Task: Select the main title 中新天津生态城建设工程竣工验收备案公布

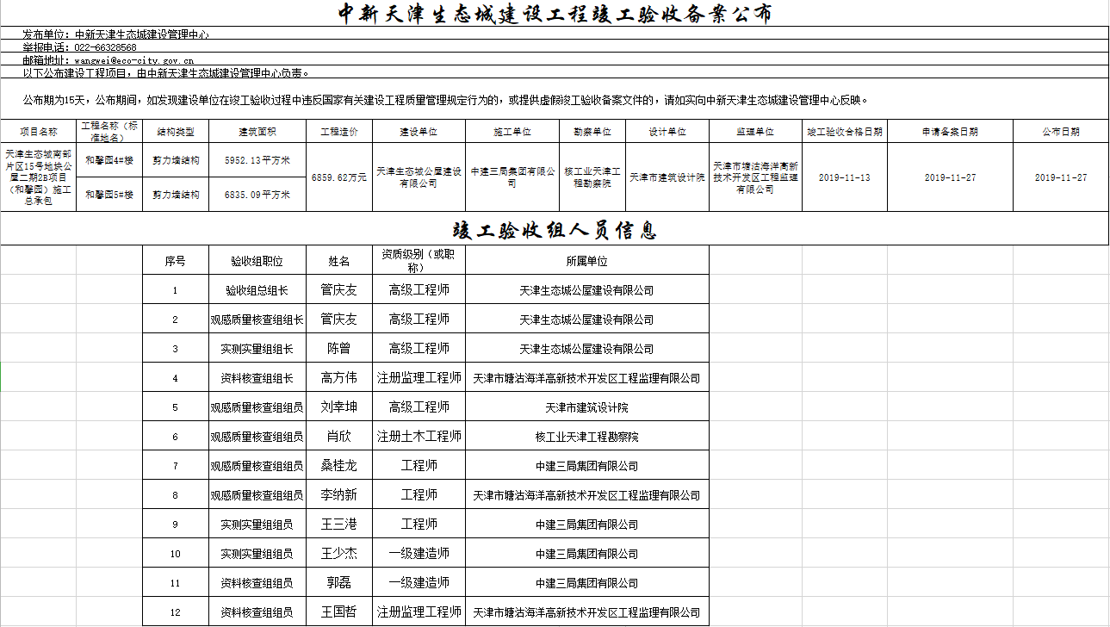Action: click(x=555, y=14)
